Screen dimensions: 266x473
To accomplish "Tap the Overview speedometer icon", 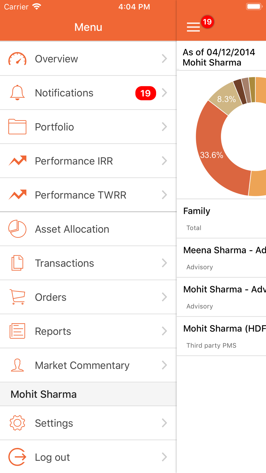I will 17,59.
